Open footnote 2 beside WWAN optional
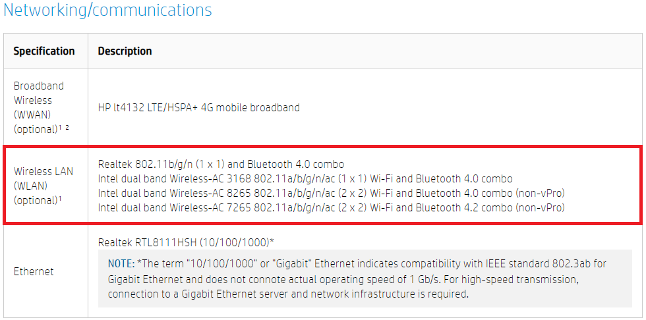Viewport: 646px width, 320px height. click(x=67, y=127)
